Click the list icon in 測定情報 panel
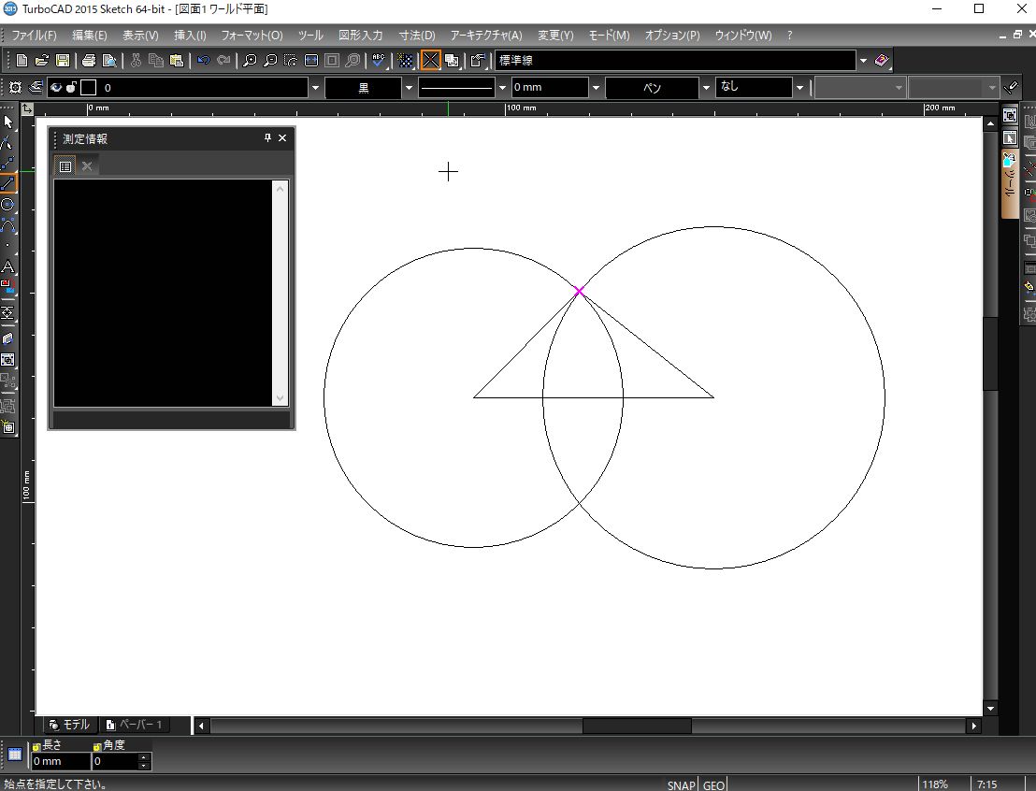This screenshot has width=1036, height=791. (65, 165)
